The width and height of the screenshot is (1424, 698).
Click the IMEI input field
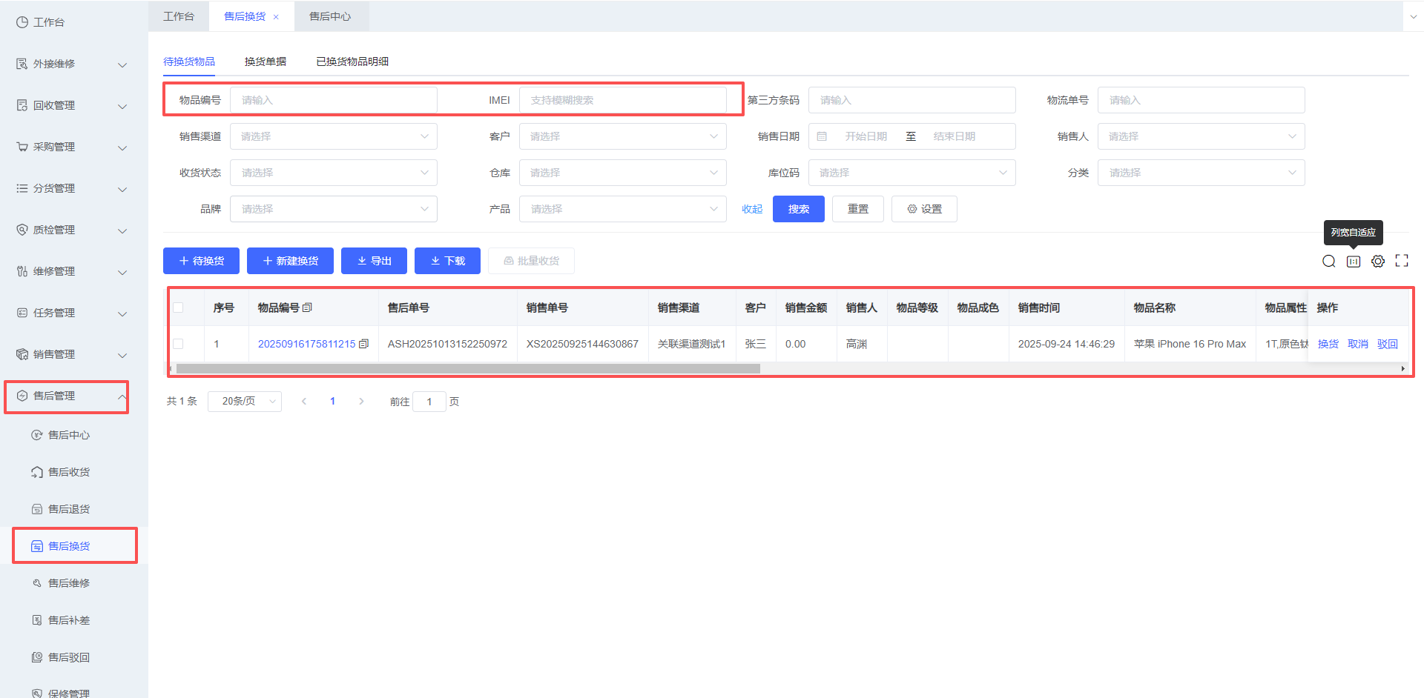click(622, 100)
